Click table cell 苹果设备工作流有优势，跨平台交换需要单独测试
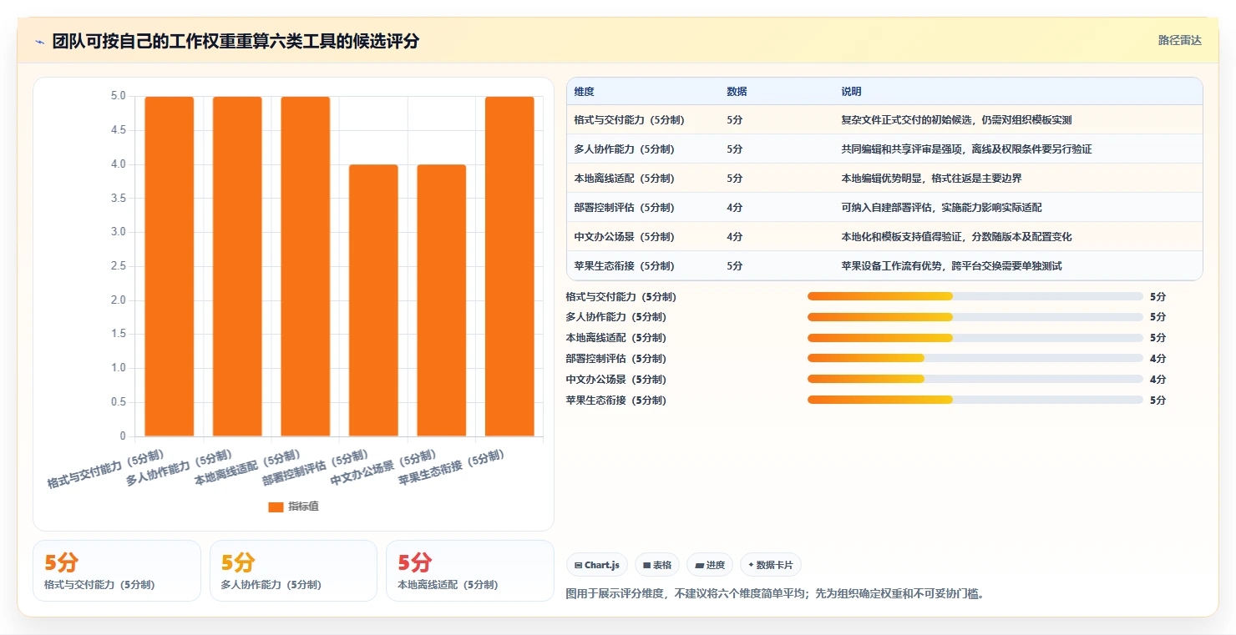Image resolution: width=1236 pixels, height=635 pixels. click(951, 266)
